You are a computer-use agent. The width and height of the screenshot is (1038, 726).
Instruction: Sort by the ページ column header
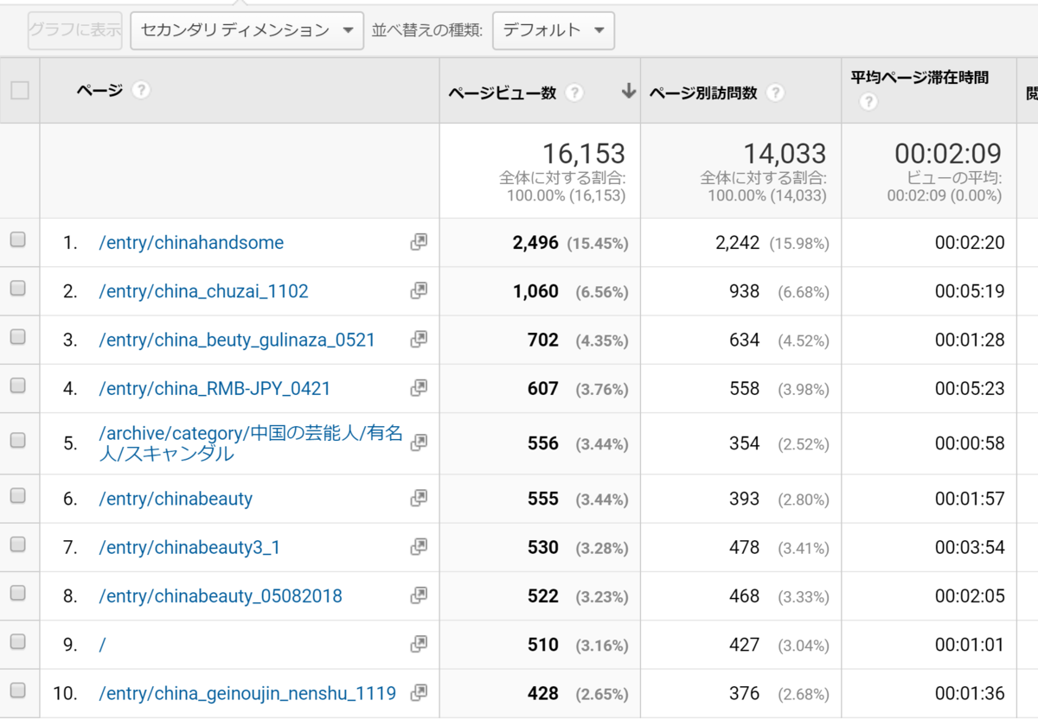tap(99, 90)
